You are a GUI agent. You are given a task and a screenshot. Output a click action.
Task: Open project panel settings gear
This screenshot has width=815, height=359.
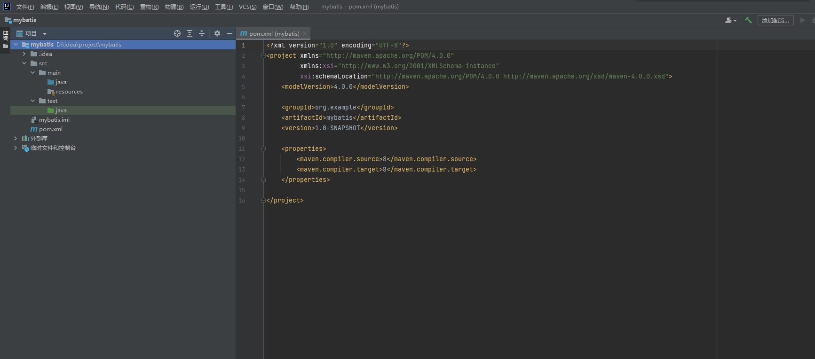point(217,33)
